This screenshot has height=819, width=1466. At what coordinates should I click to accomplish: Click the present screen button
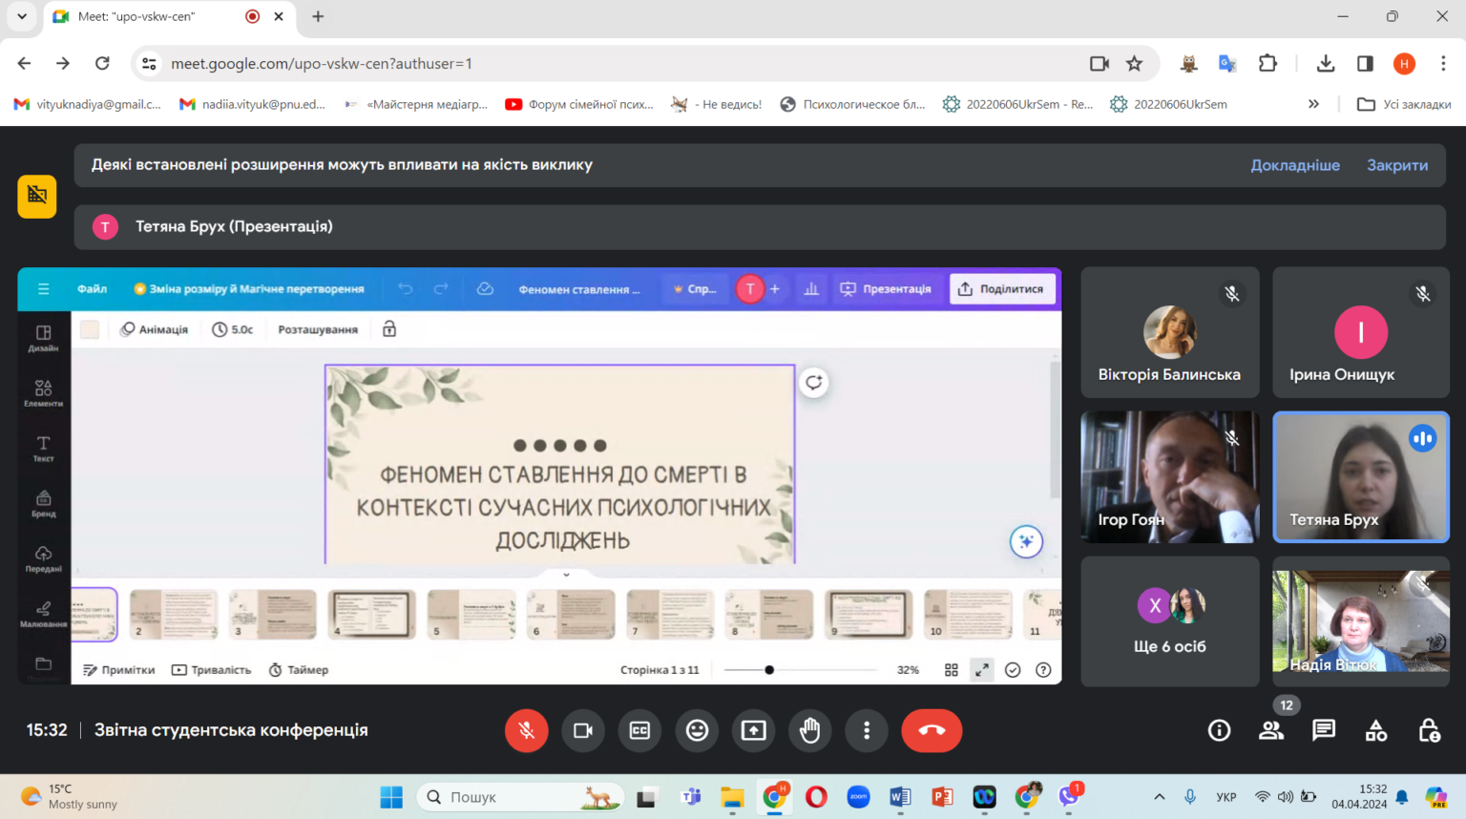point(754,730)
